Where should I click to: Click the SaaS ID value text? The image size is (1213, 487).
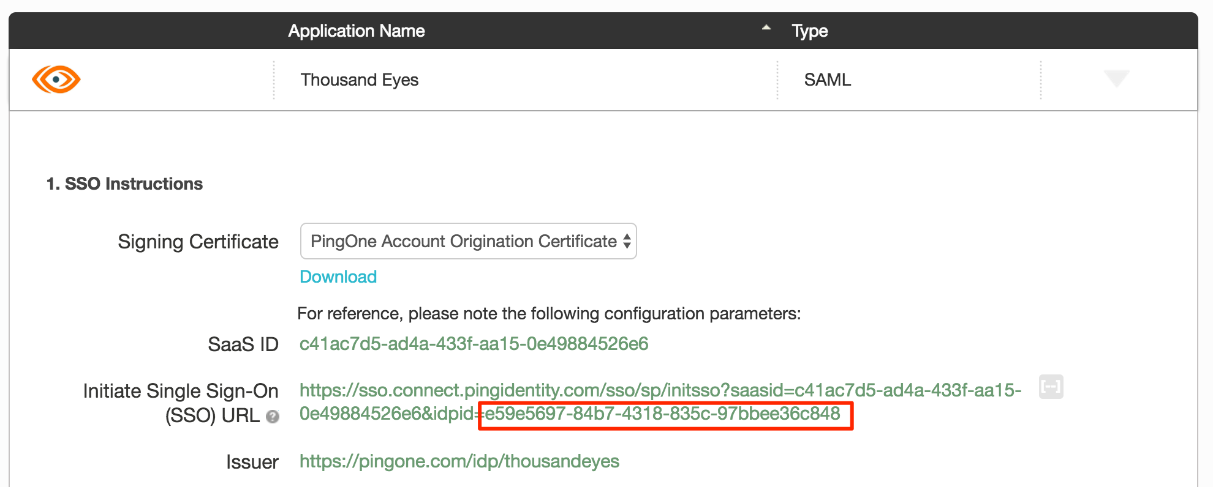coord(474,344)
